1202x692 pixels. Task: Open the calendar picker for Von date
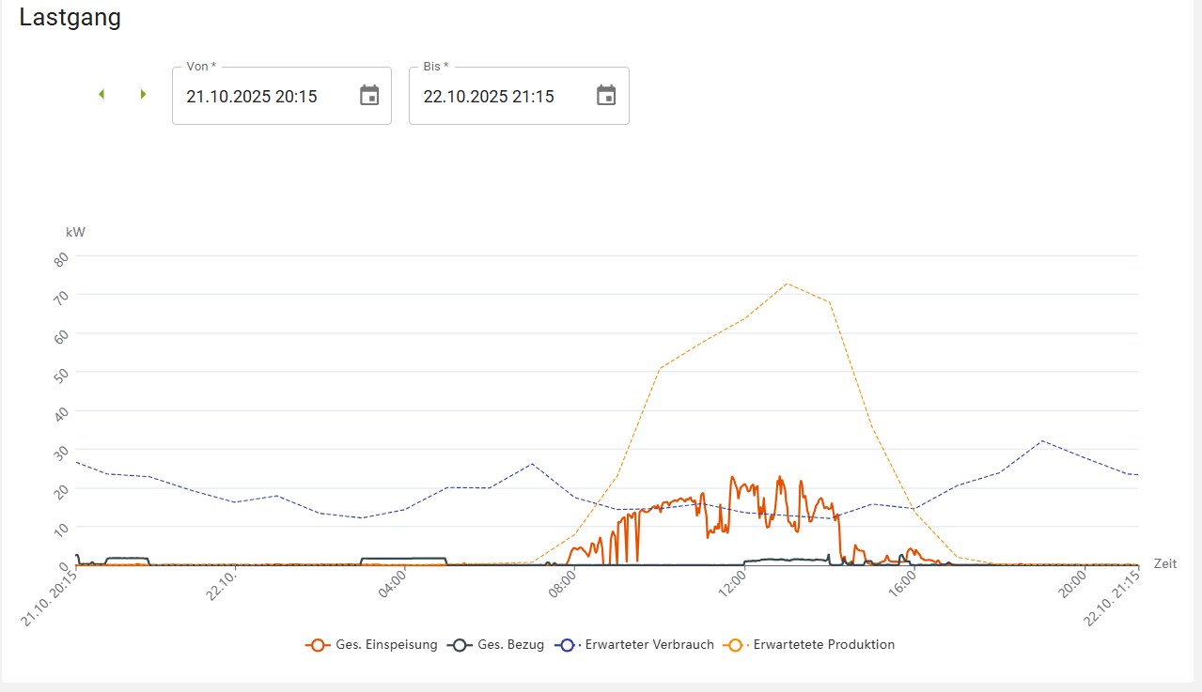[369, 96]
